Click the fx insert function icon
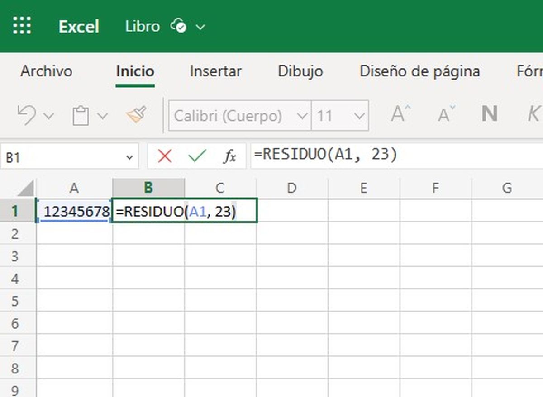Viewport: 543px width, 397px height. tap(230, 156)
